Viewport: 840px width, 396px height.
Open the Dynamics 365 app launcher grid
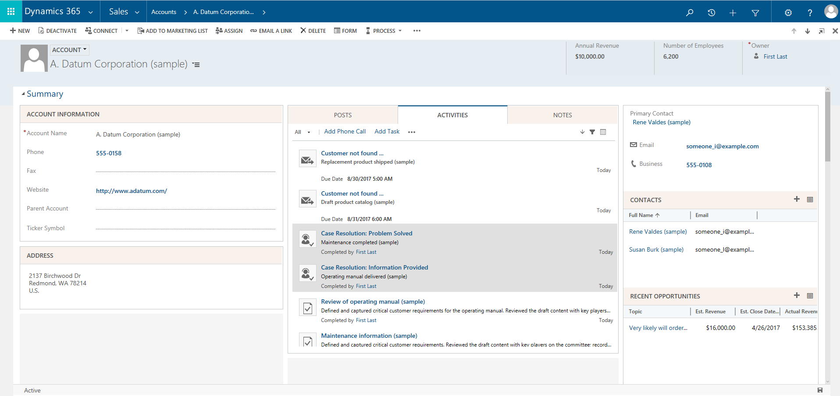click(x=11, y=11)
